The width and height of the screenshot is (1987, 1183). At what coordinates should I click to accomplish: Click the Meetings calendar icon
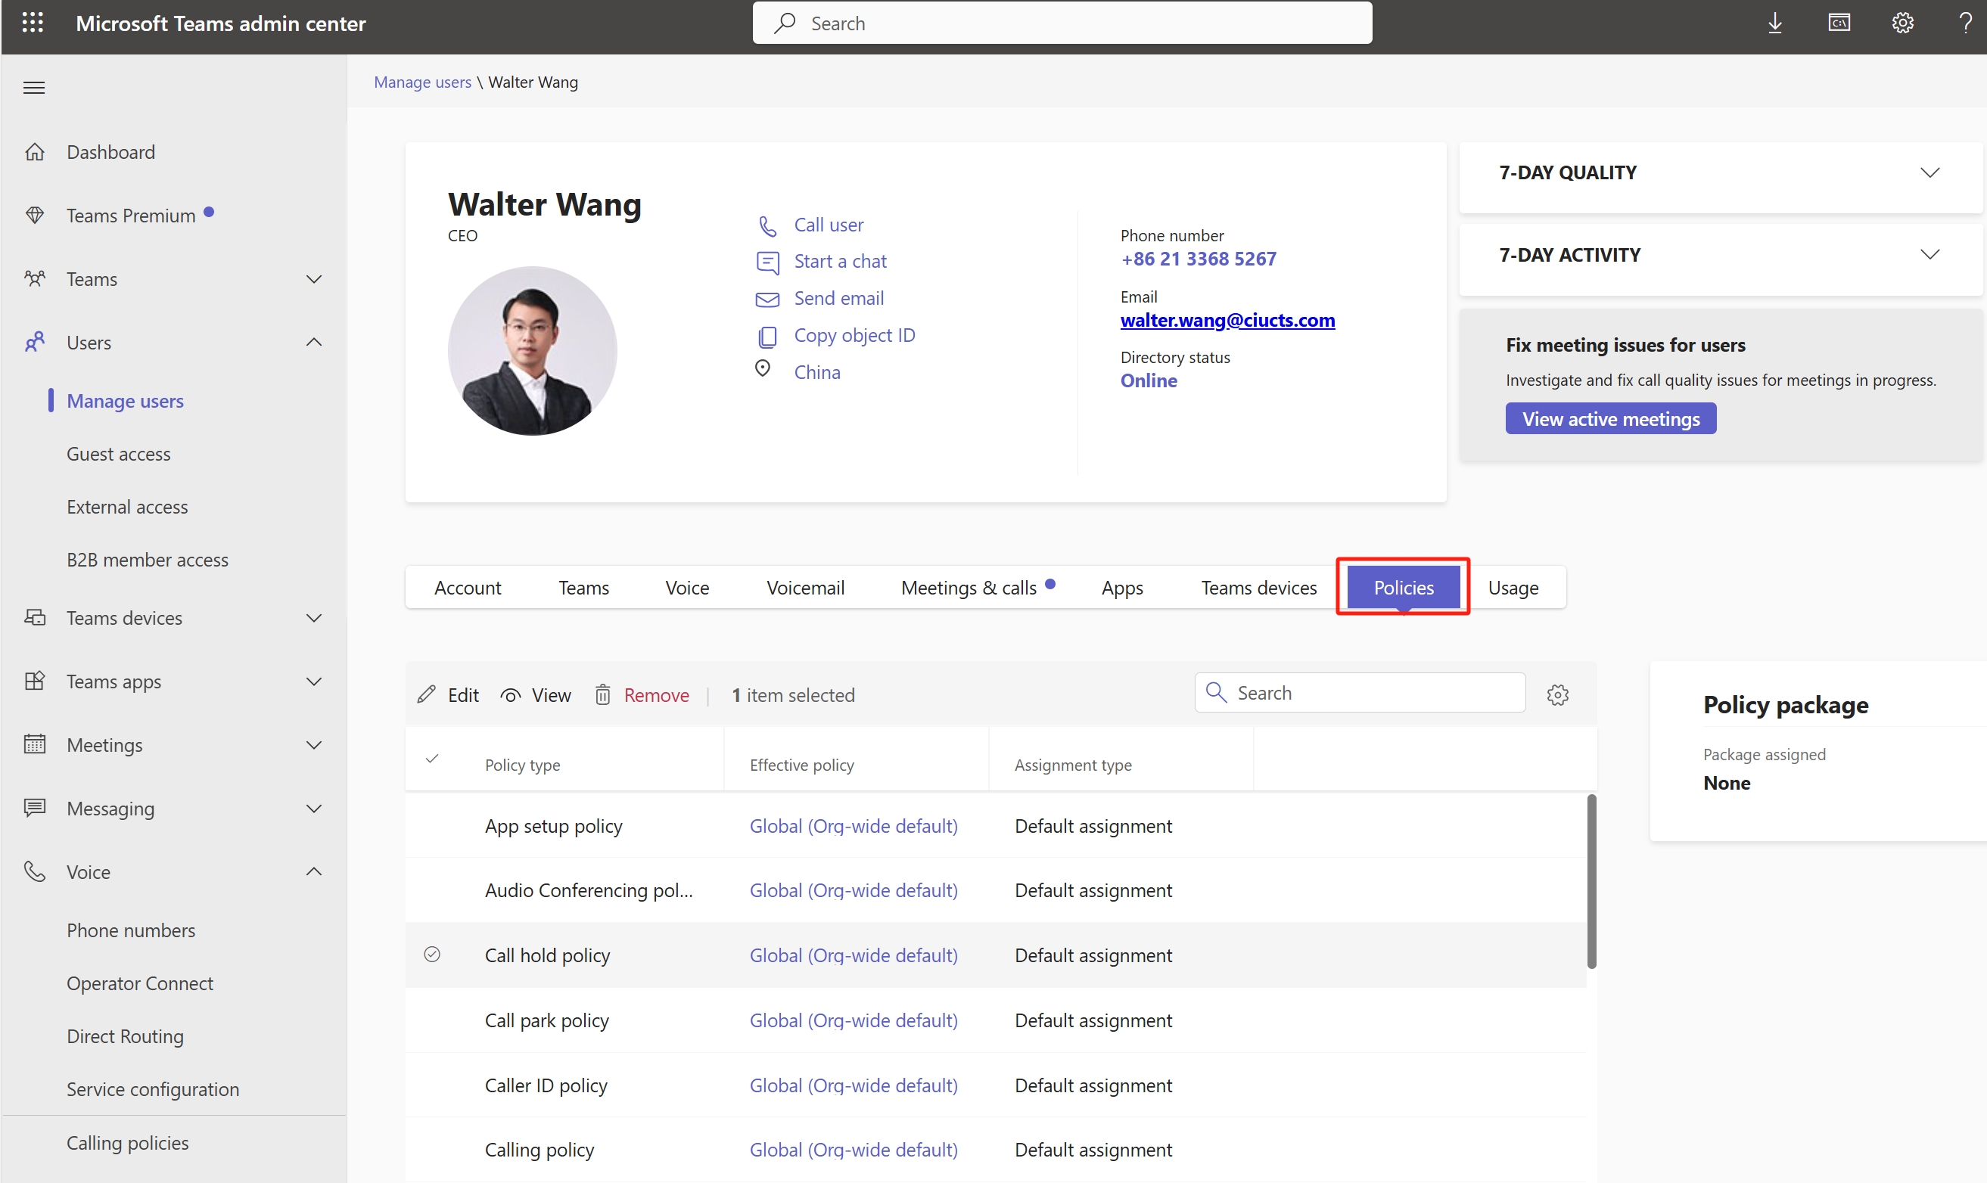coord(34,744)
